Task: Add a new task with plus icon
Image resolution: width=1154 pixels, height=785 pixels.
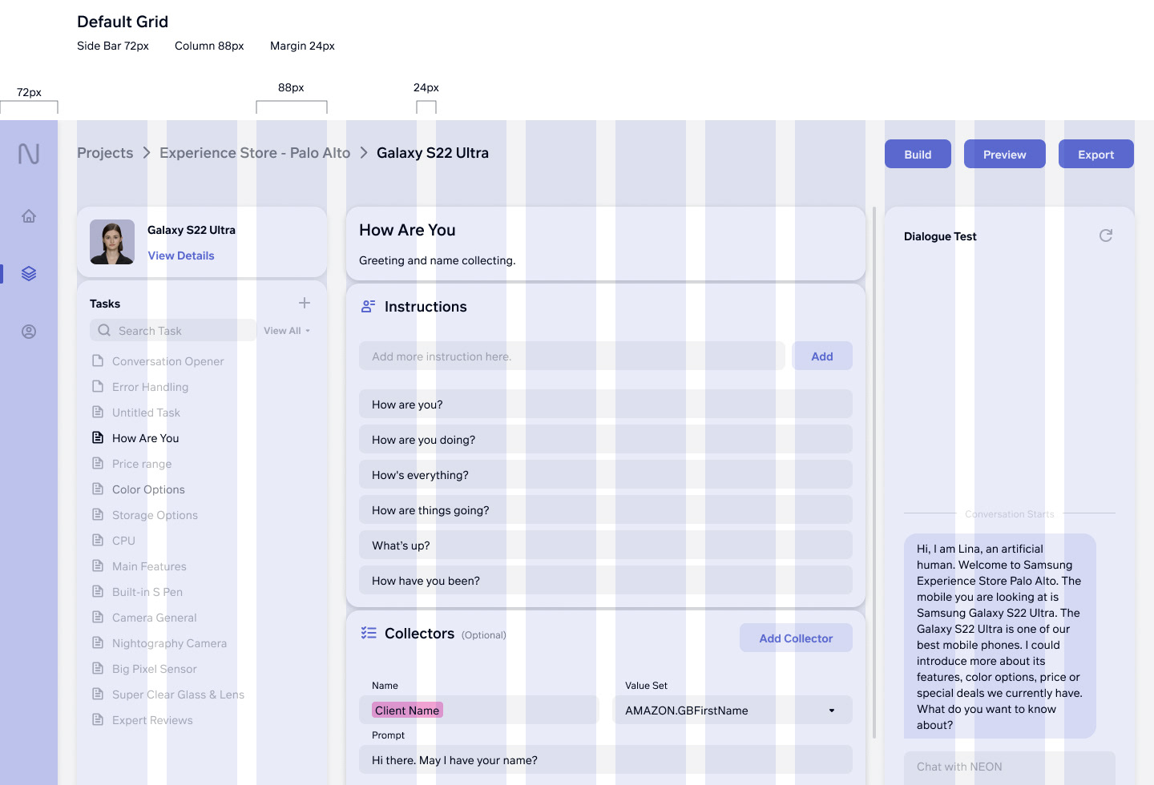Action: tap(305, 303)
